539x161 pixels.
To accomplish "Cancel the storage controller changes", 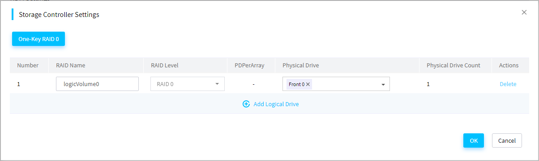I will pyautogui.click(x=507, y=140).
